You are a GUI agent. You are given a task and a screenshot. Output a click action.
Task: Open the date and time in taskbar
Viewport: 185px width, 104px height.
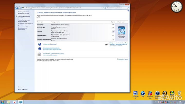(x=180, y=102)
